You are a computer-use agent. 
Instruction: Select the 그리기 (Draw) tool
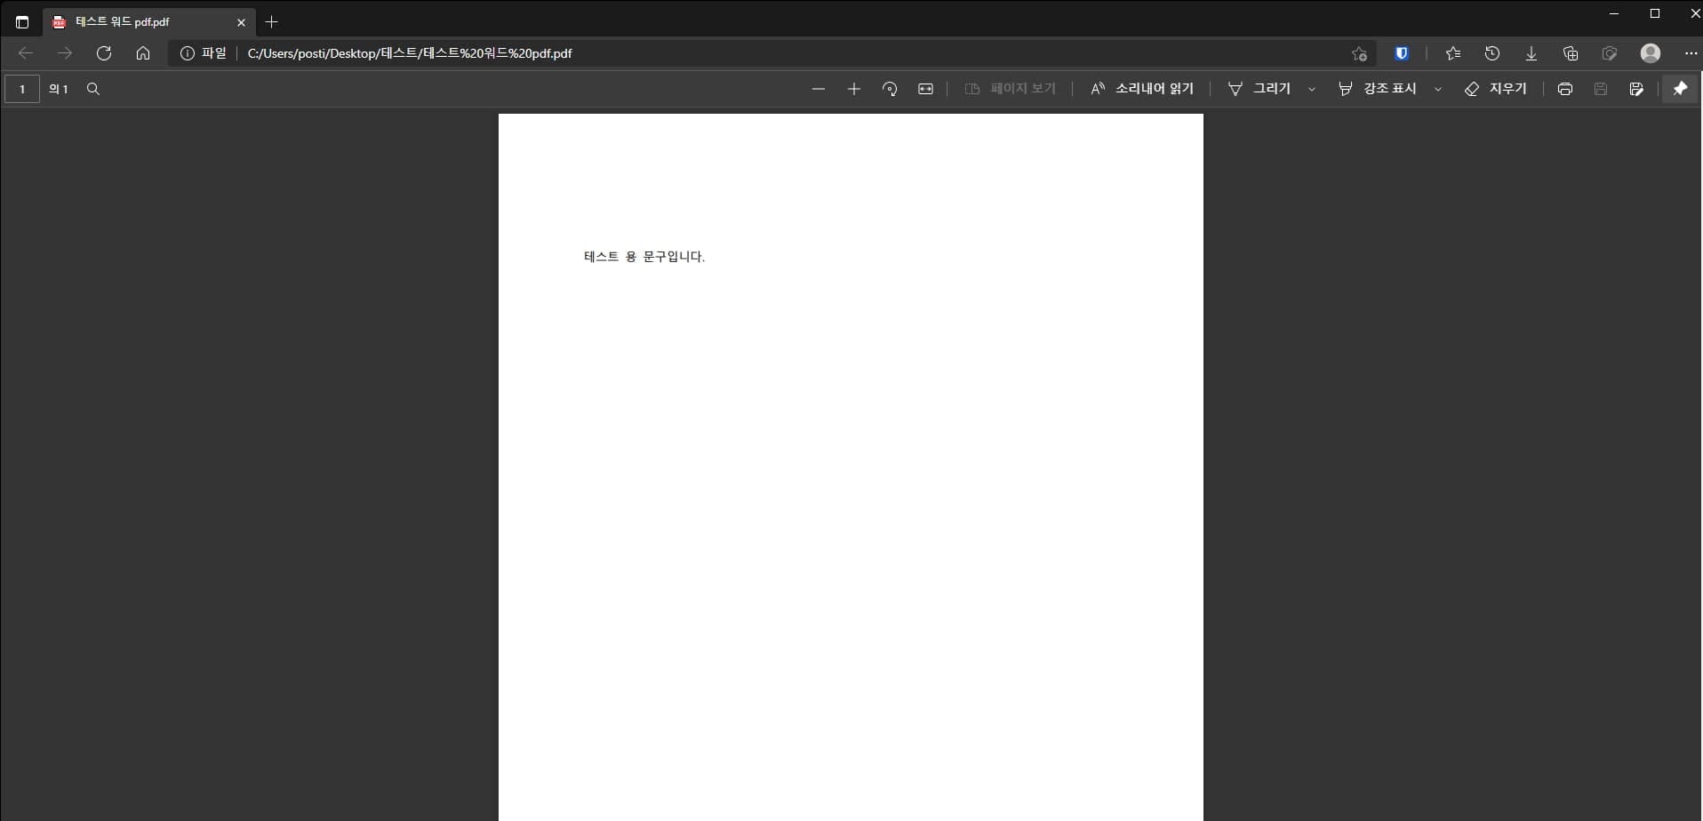[1262, 88]
